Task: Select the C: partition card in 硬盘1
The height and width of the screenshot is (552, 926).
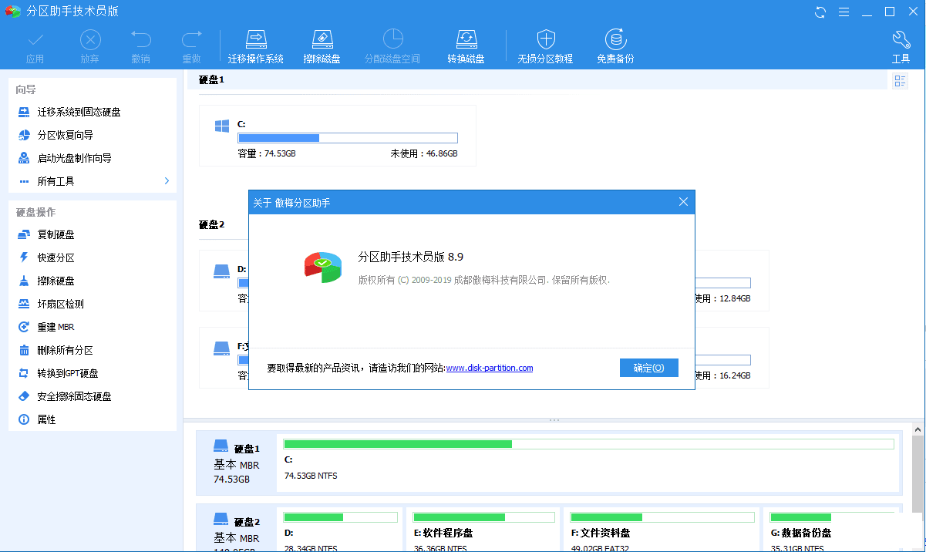Action: (x=338, y=136)
